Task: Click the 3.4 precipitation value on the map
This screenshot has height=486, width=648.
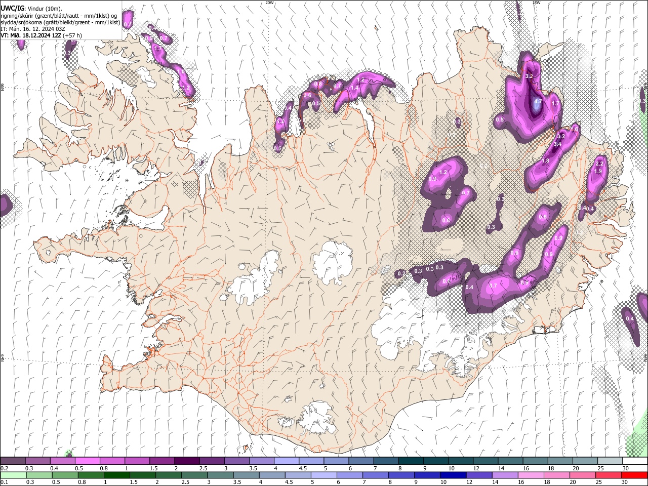Action: [x=557, y=144]
